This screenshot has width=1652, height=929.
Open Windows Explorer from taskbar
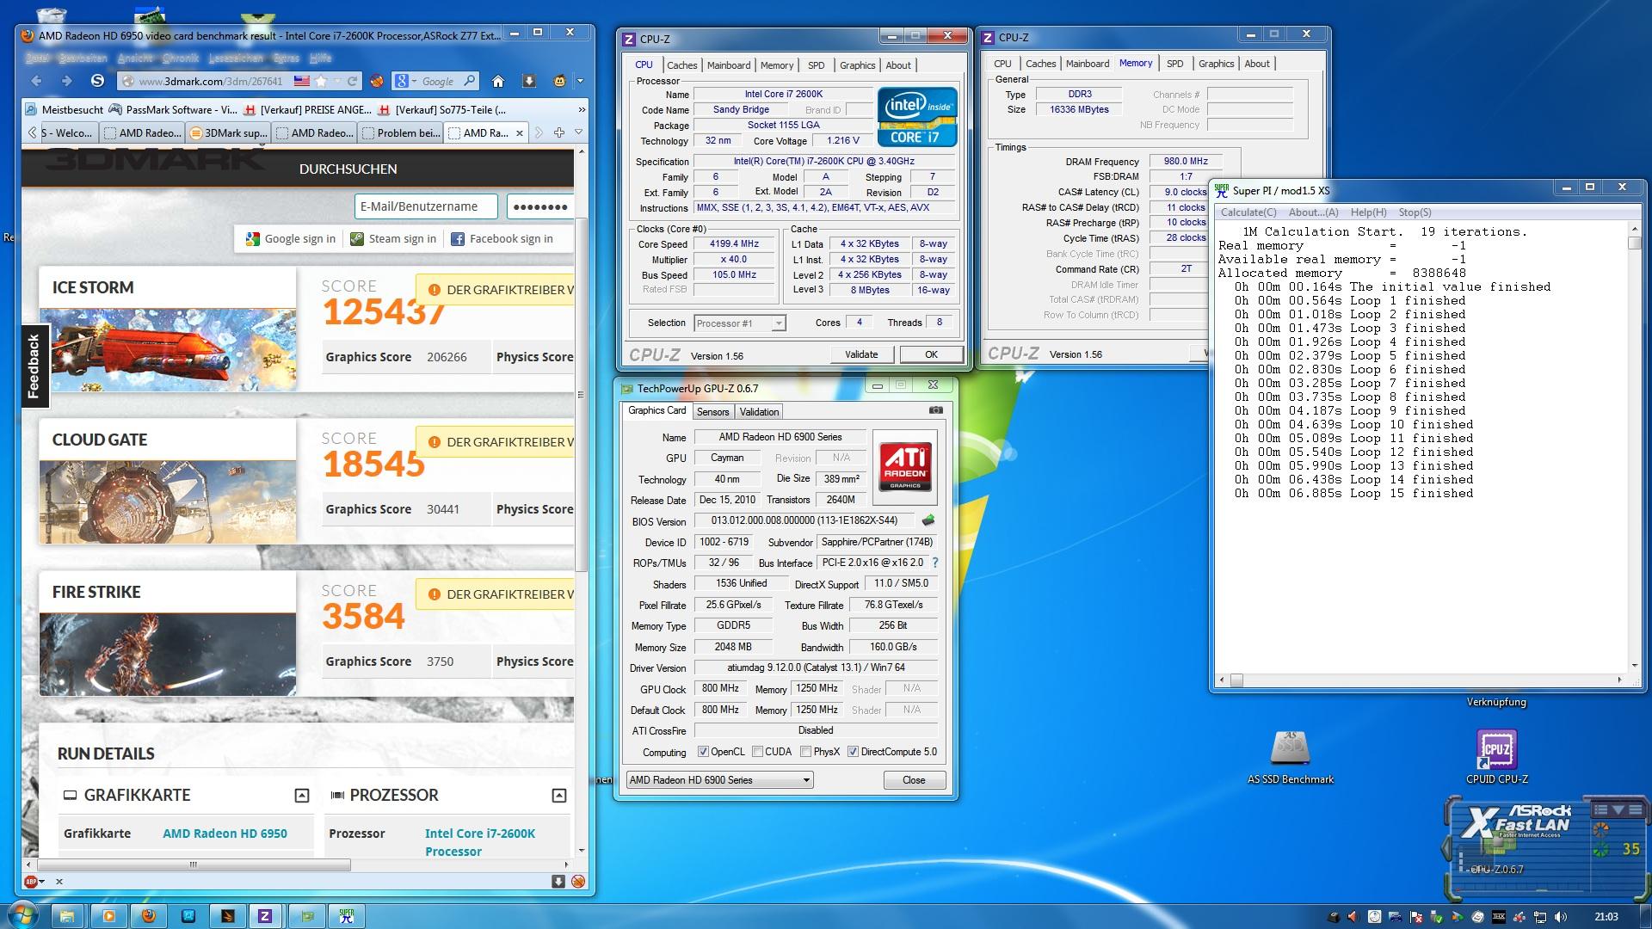pos(67,916)
